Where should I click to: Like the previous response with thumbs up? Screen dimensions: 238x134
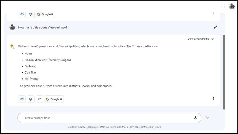(22, 14)
